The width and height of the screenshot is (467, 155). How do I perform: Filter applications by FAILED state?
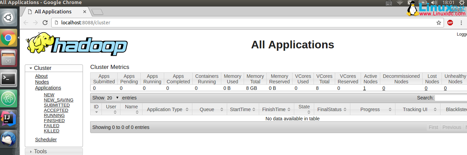point(52,126)
